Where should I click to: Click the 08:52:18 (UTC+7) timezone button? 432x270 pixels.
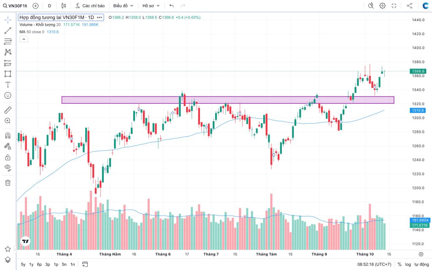[x=374, y=265]
